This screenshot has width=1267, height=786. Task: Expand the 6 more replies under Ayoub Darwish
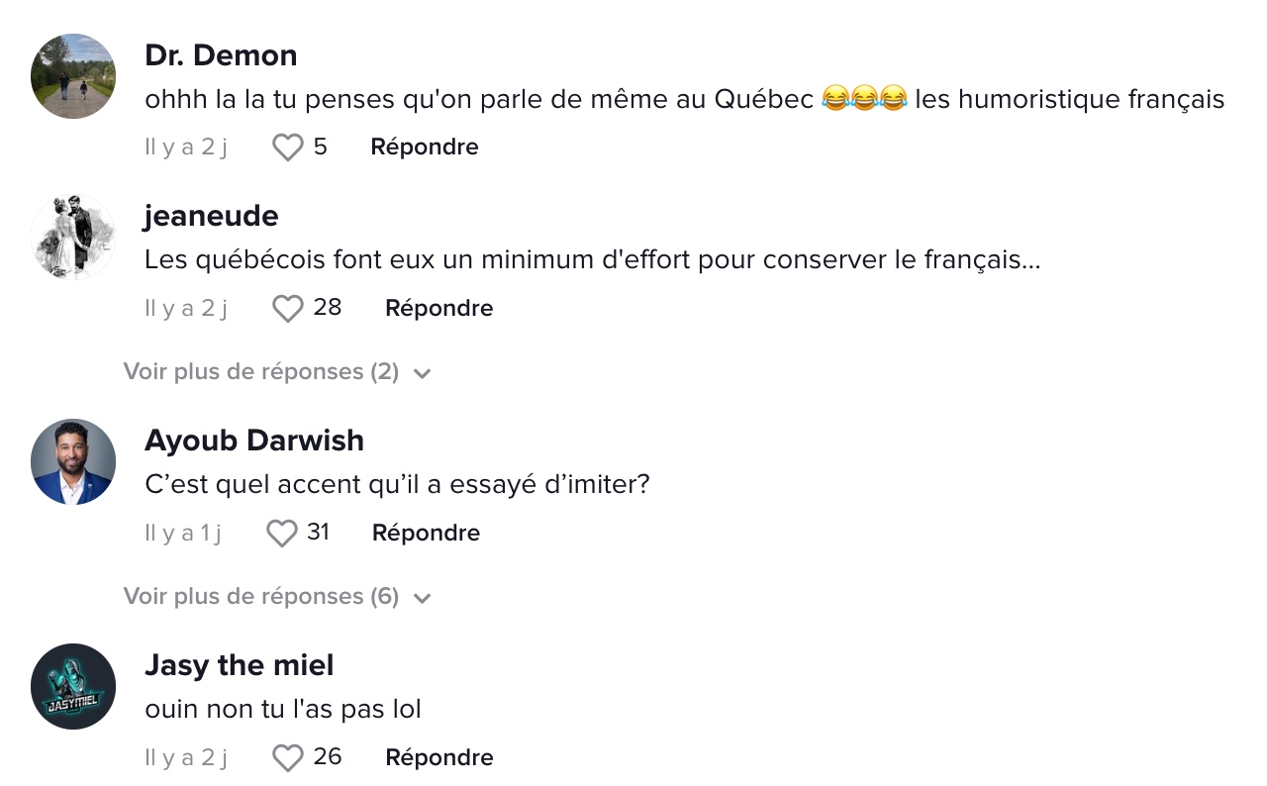261,597
